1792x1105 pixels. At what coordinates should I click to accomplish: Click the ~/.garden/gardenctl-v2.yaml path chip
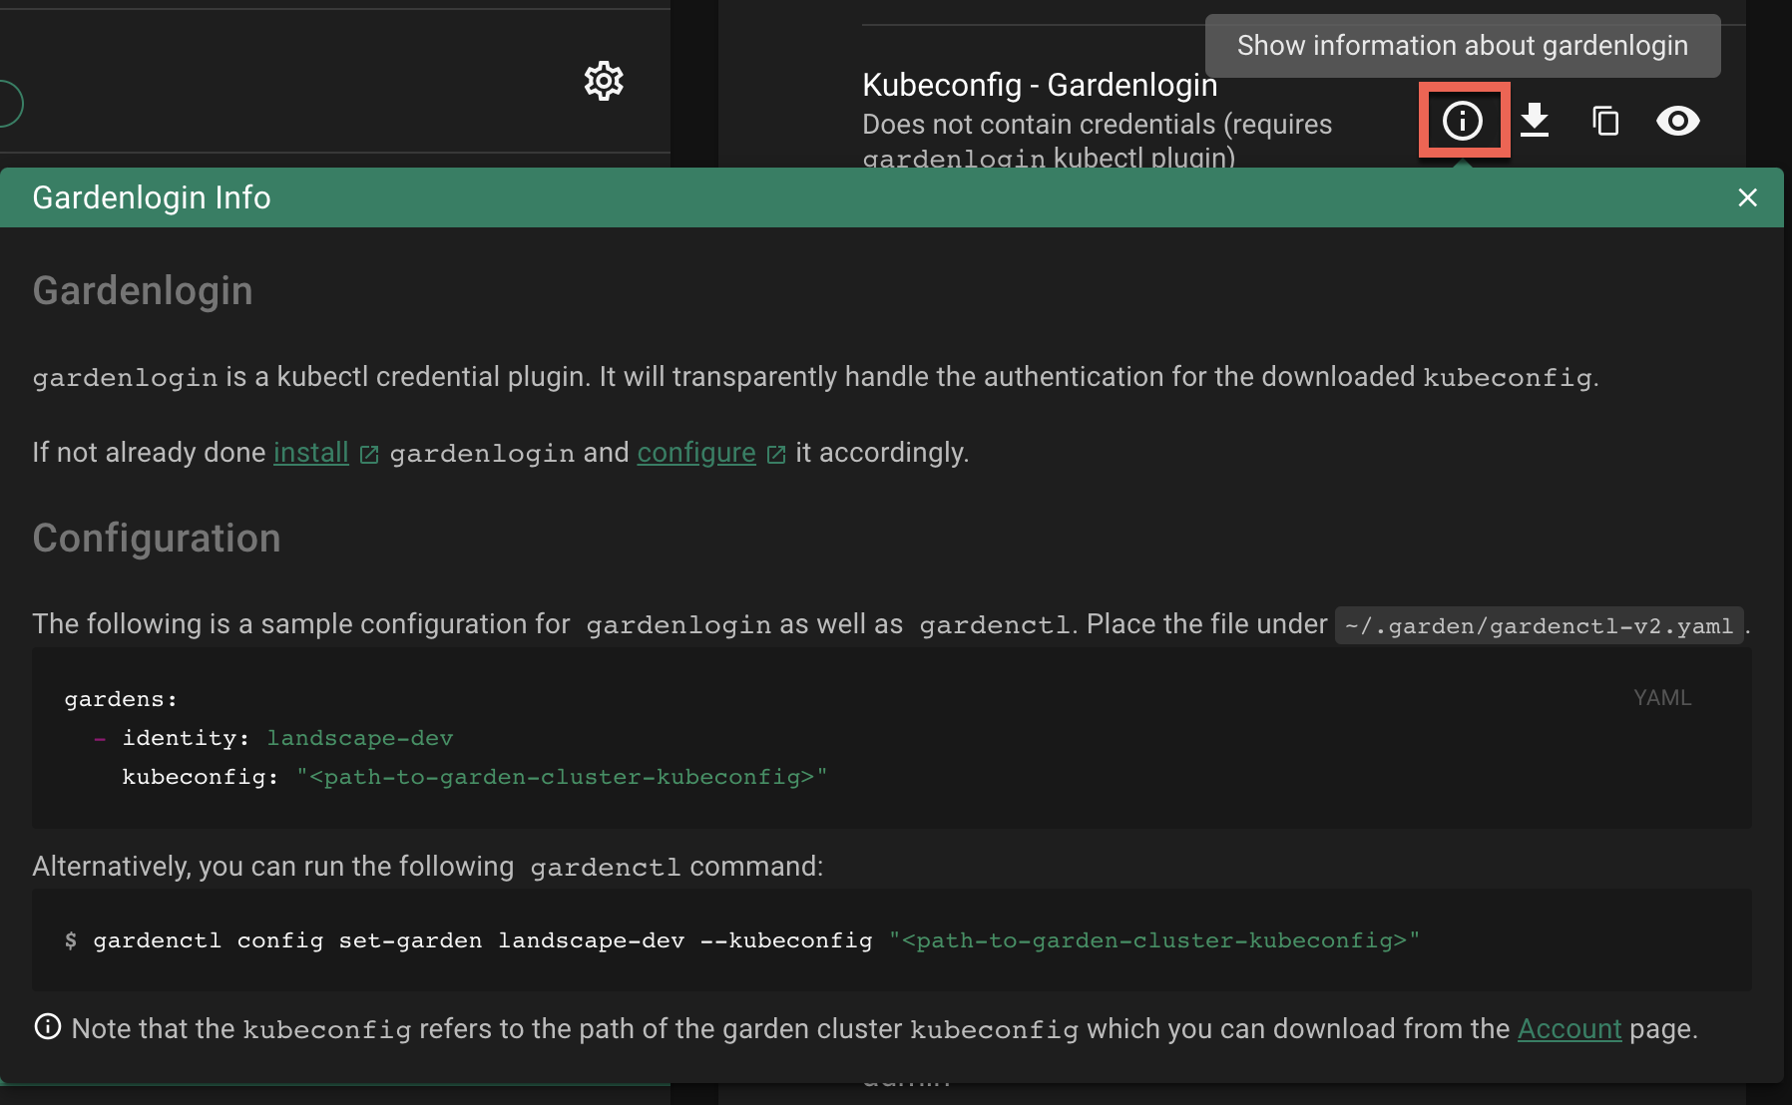point(1539,626)
